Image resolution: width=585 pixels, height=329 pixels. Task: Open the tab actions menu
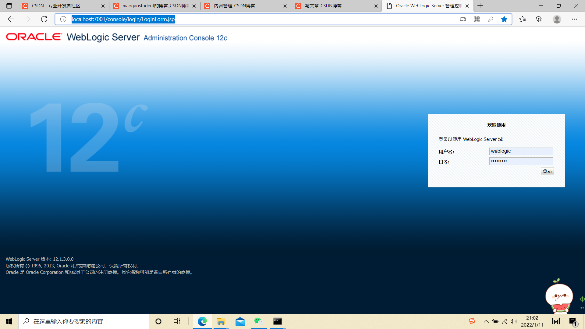[9, 5]
